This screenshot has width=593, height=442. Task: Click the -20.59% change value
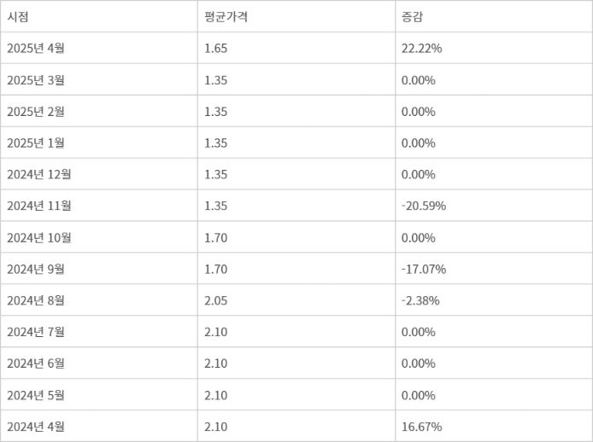coord(424,206)
